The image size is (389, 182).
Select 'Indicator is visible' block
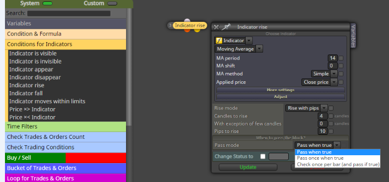(33, 54)
